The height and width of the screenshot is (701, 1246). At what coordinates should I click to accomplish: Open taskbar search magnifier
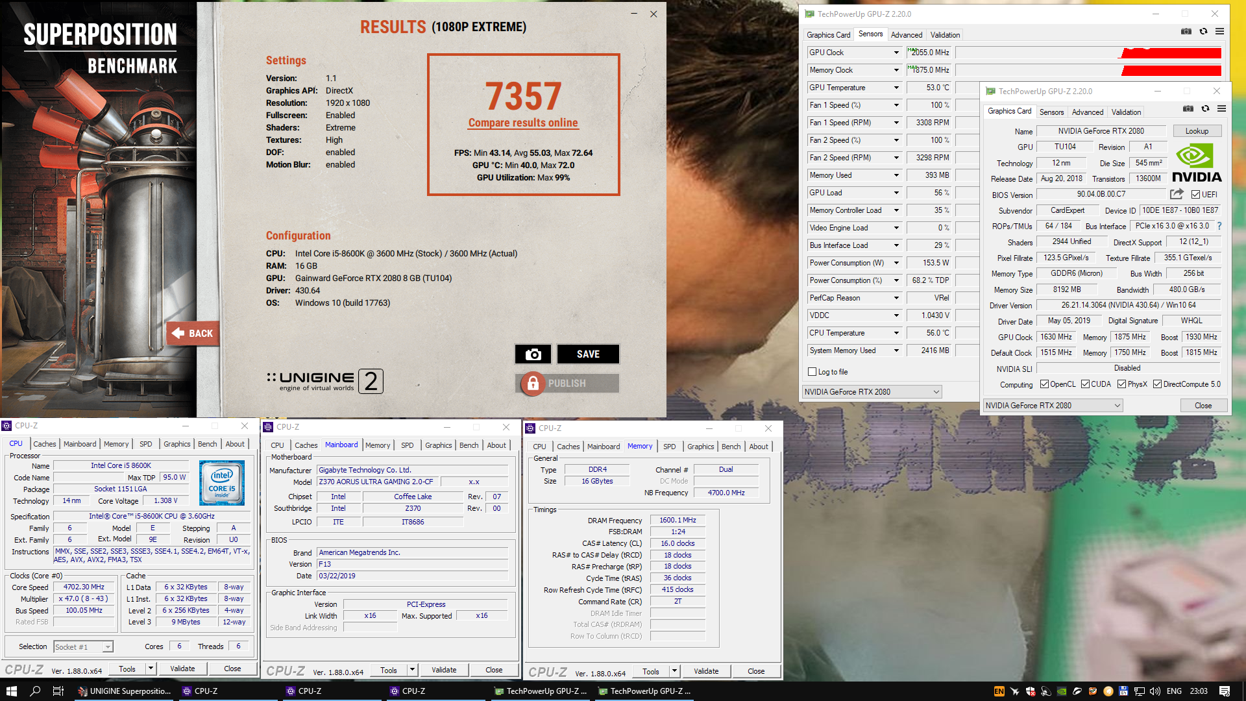(x=35, y=691)
